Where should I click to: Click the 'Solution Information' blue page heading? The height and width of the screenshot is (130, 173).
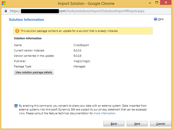[x=26, y=20]
